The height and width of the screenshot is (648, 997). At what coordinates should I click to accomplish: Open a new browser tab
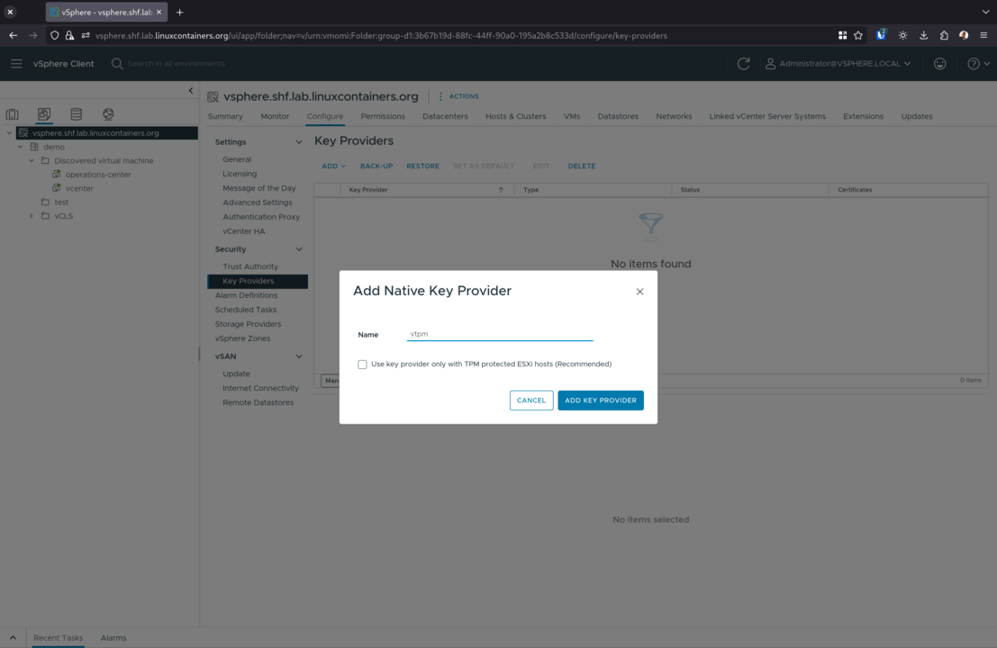(x=179, y=12)
